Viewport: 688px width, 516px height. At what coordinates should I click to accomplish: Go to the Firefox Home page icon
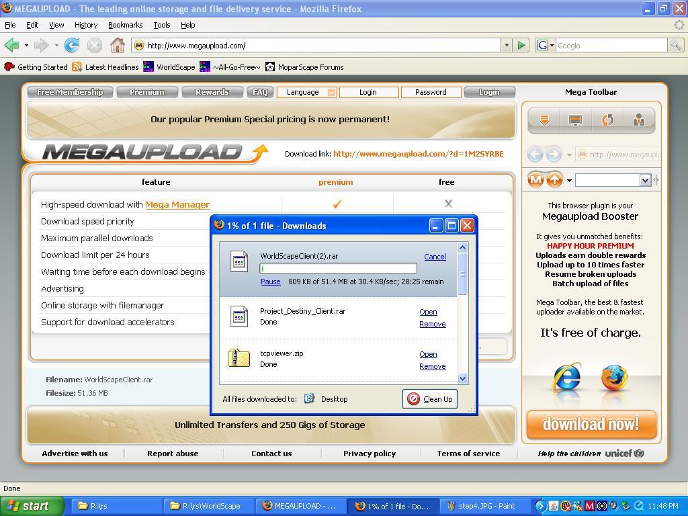(x=117, y=45)
